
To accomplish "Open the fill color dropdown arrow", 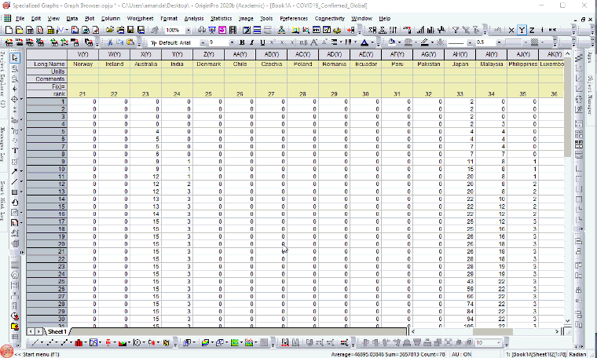I will tap(399, 42).
